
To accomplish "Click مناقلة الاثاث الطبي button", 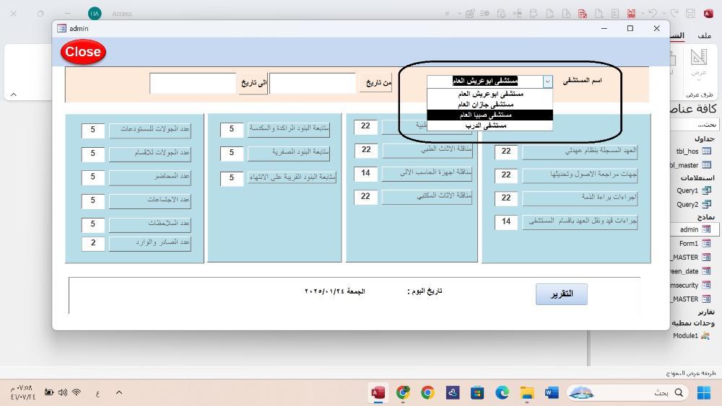I will (x=427, y=149).
